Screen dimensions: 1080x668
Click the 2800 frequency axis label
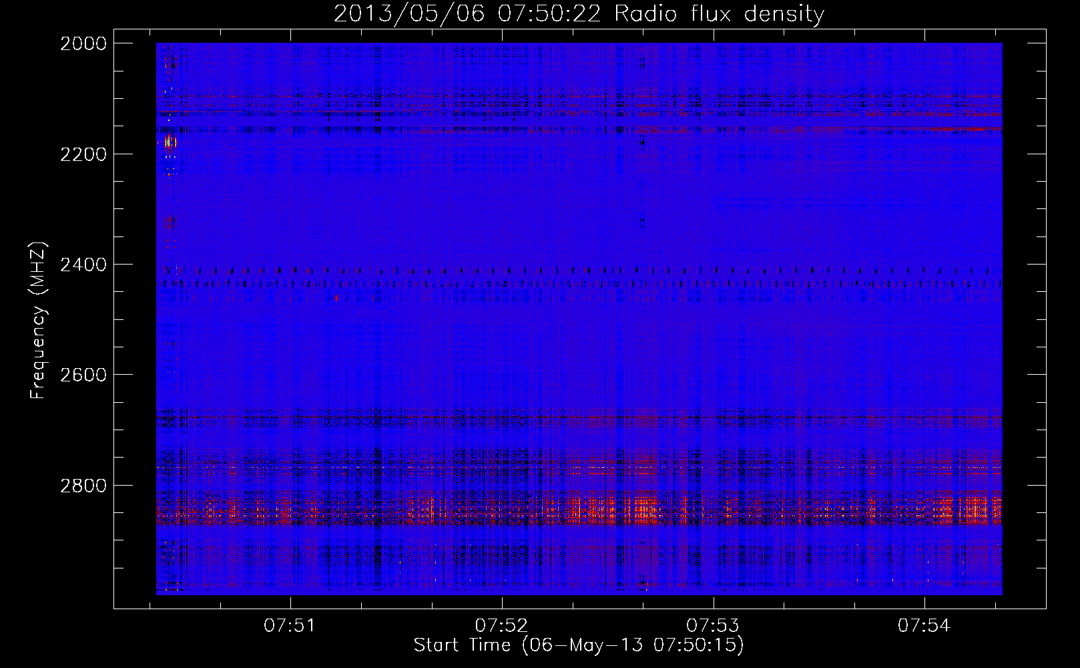[83, 486]
